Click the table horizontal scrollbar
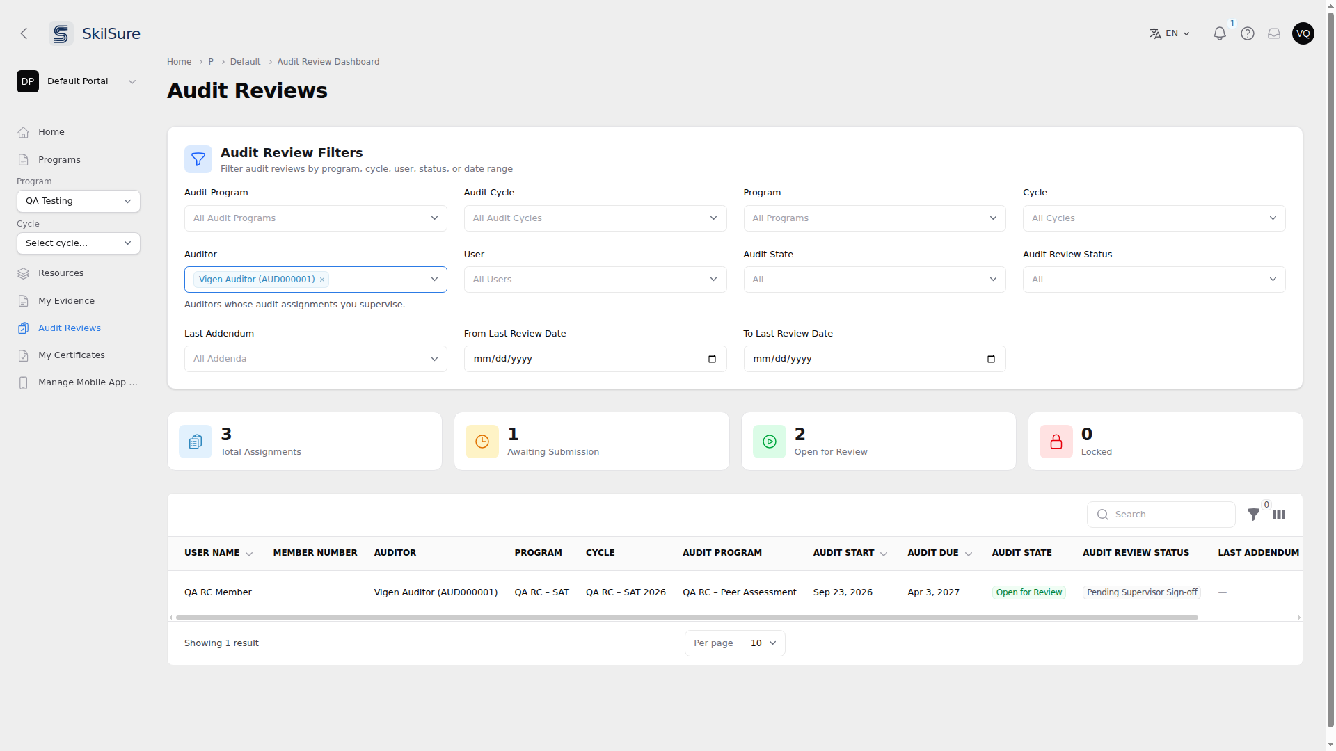The width and height of the screenshot is (1336, 751). coord(687,617)
